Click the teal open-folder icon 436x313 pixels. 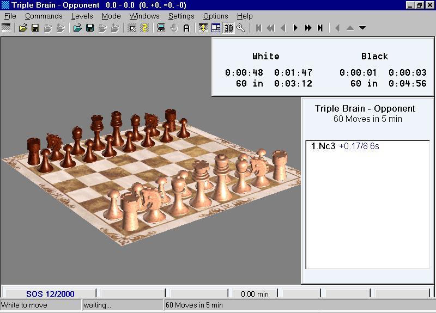(77, 28)
